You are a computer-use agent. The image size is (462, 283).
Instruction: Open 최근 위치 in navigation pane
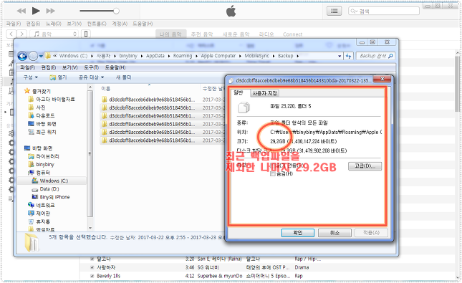tap(42, 132)
